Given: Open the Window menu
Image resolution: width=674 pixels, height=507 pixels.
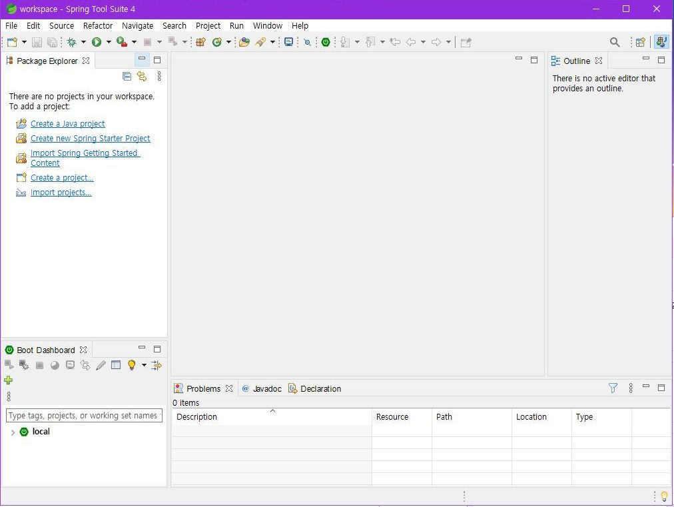Looking at the screenshot, I should pyautogui.click(x=267, y=26).
